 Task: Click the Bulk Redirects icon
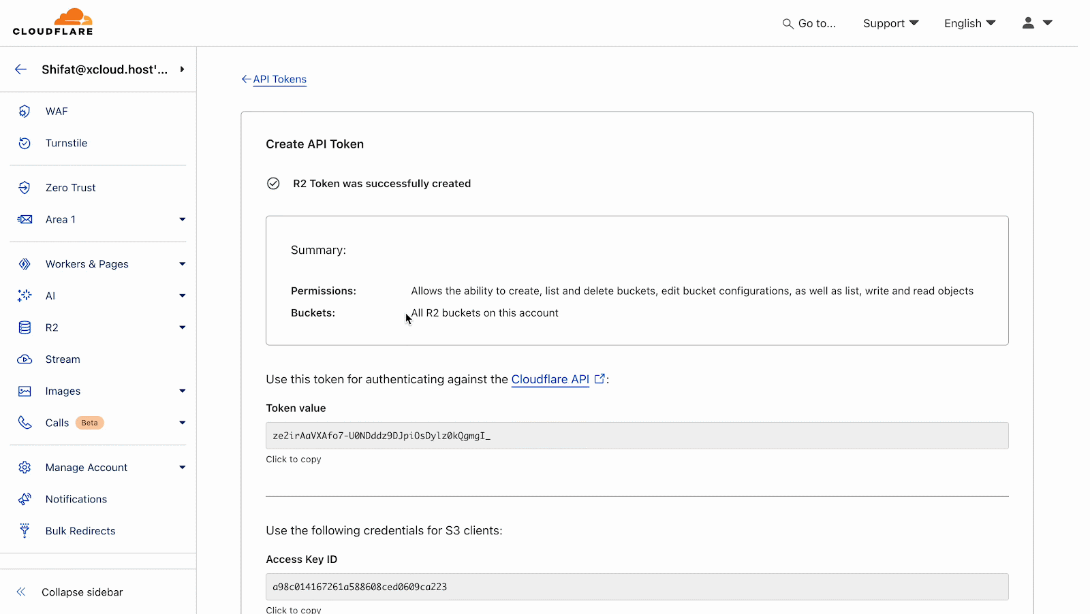(x=25, y=531)
